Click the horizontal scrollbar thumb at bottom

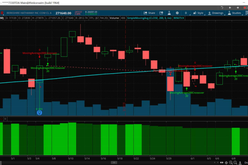click(x=114, y=162)
